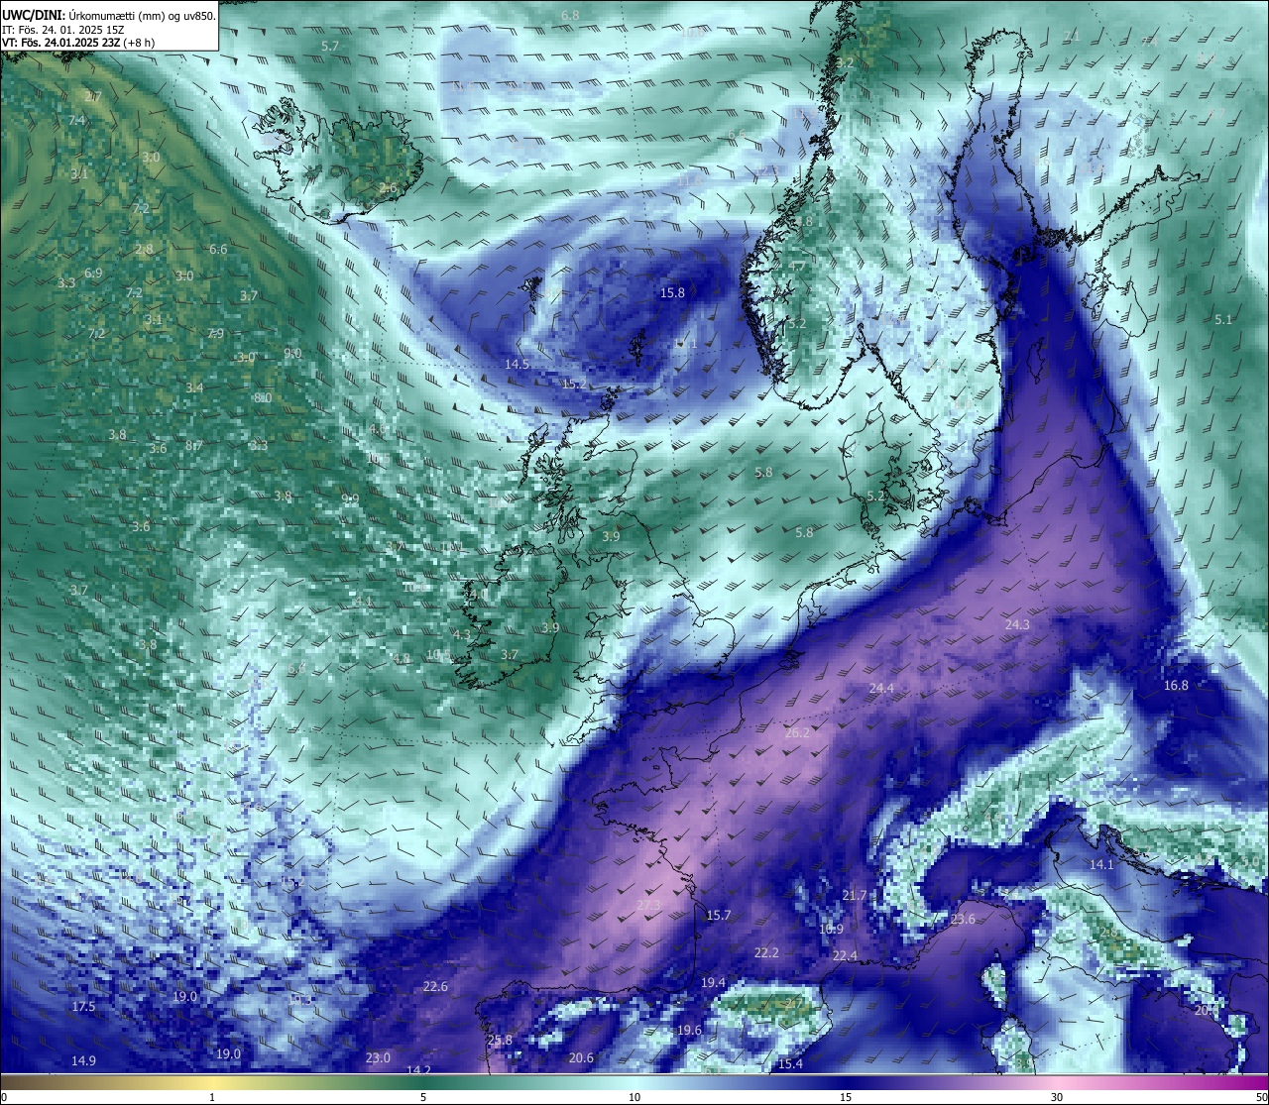Image resolution: width=1269 pixels, height=1105 pixels.
Task: Click the colorbar tick label 15
Action: tap(846, 1097)
